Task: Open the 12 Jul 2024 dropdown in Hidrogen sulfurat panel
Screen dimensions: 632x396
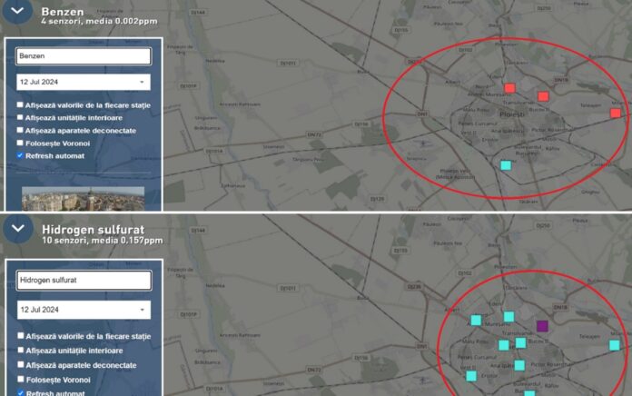Action: click(x=84, y=310)
